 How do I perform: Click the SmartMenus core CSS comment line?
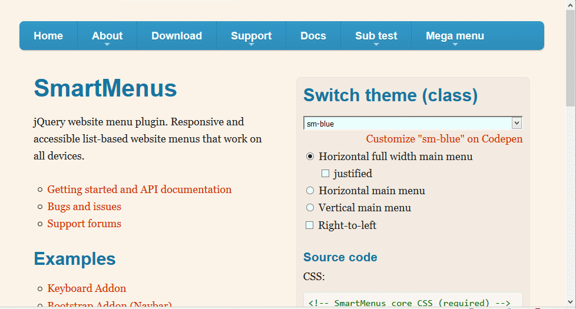tap(409, 303)
